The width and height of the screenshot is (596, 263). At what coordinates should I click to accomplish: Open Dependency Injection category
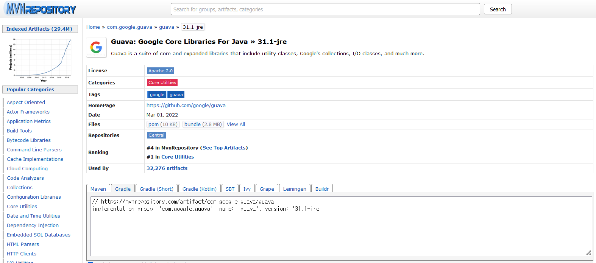coord(33,225)
